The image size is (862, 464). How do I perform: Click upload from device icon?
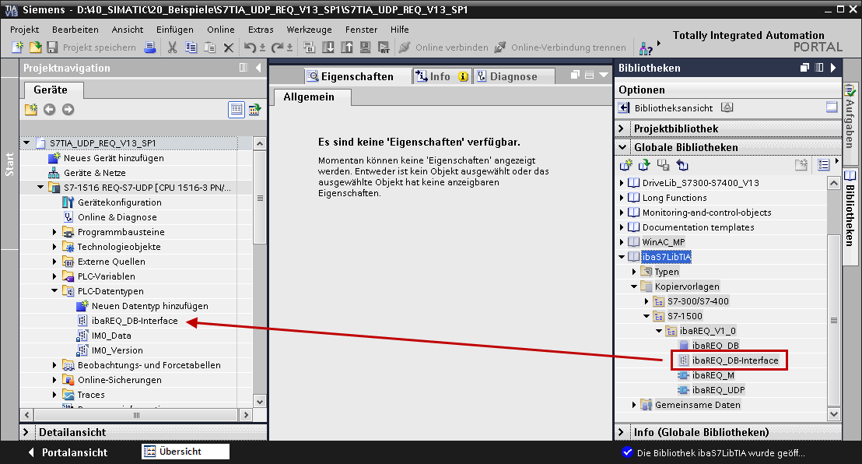(346, 47)
